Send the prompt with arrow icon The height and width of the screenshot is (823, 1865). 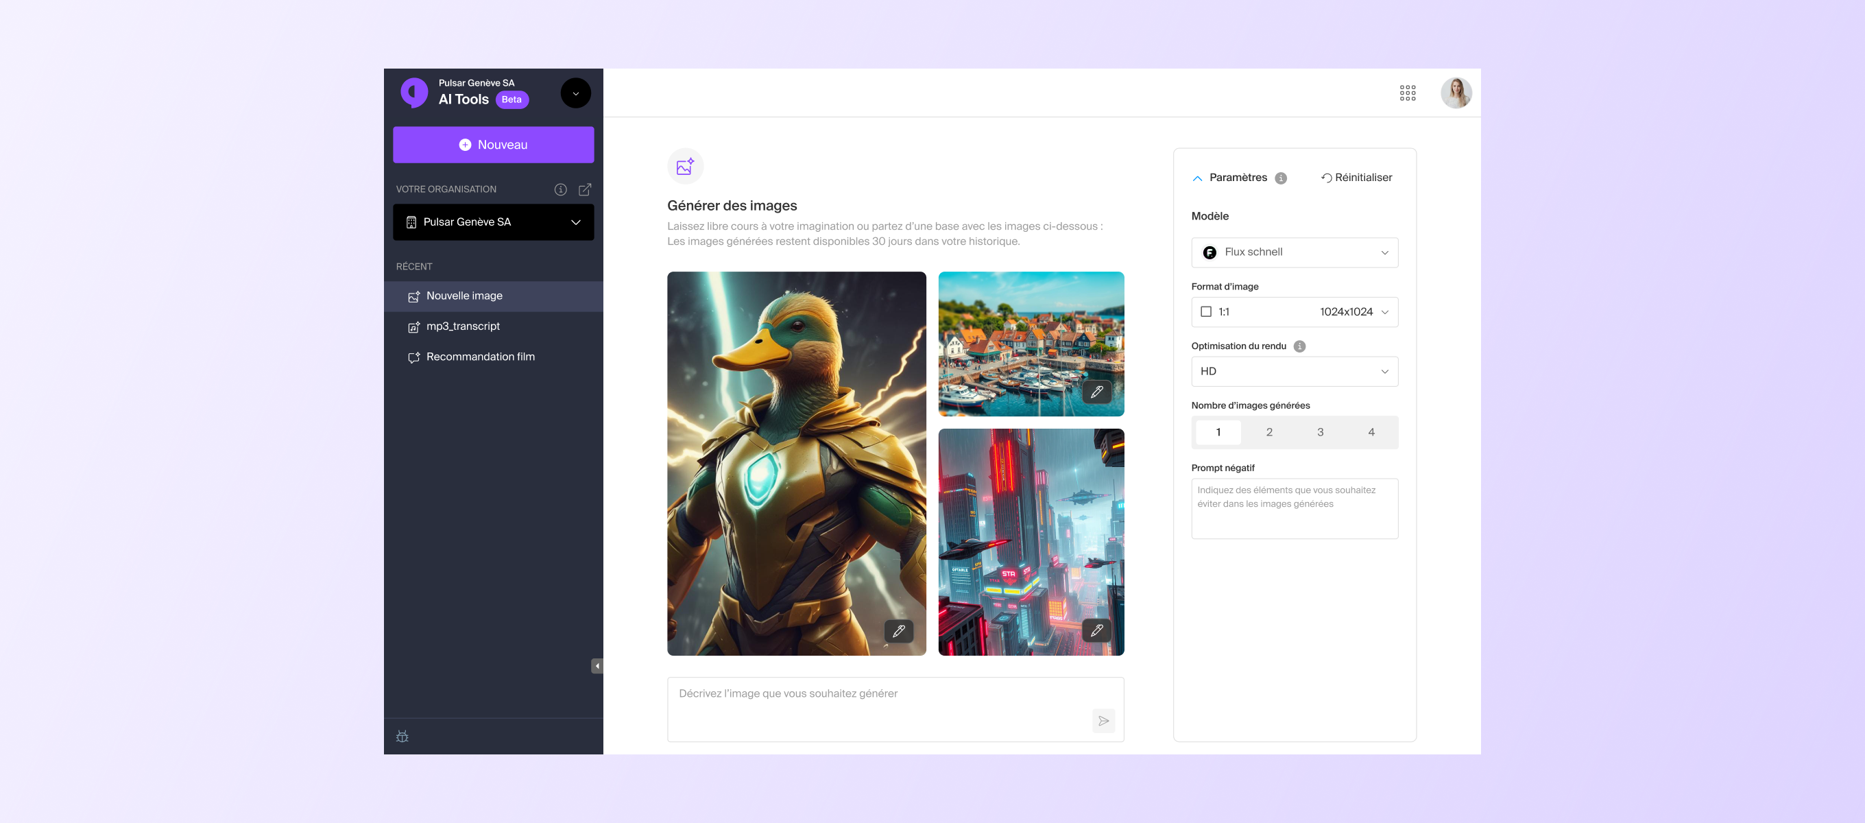click(x=1103, y=721)
